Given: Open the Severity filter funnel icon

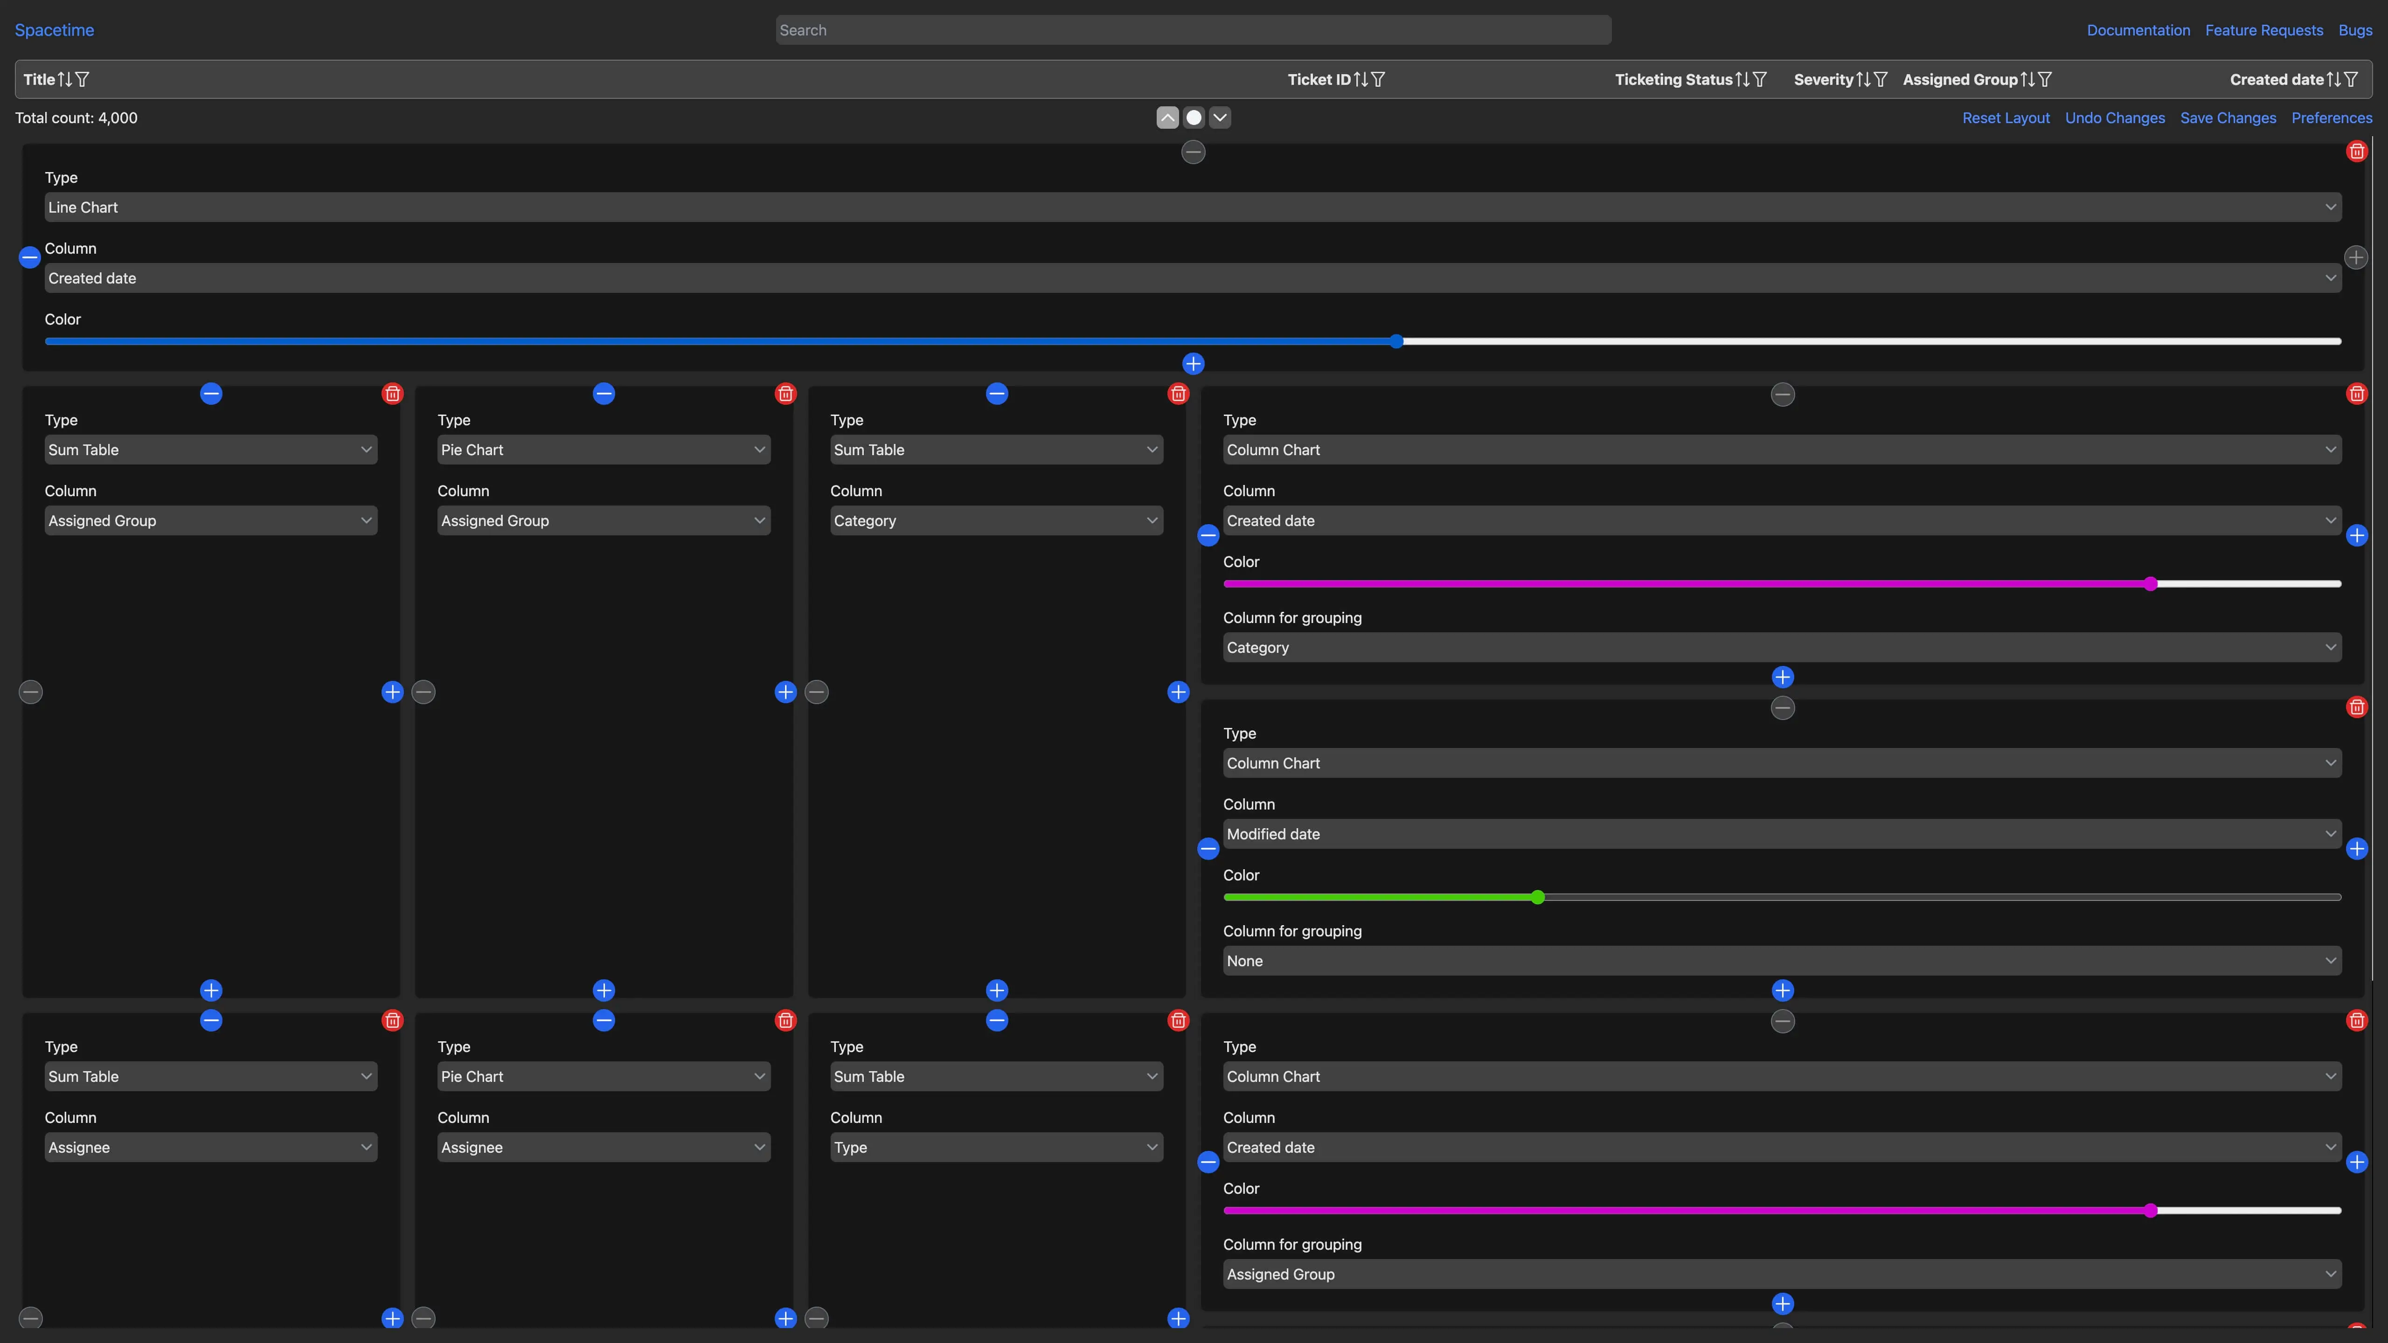Looking at the screenshot, I should [x=1881, y=80].
